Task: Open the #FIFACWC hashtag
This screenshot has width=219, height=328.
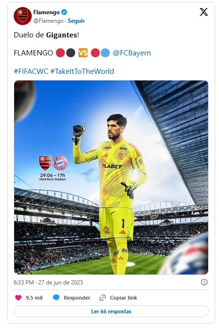Action: click(x=31, y=71)
